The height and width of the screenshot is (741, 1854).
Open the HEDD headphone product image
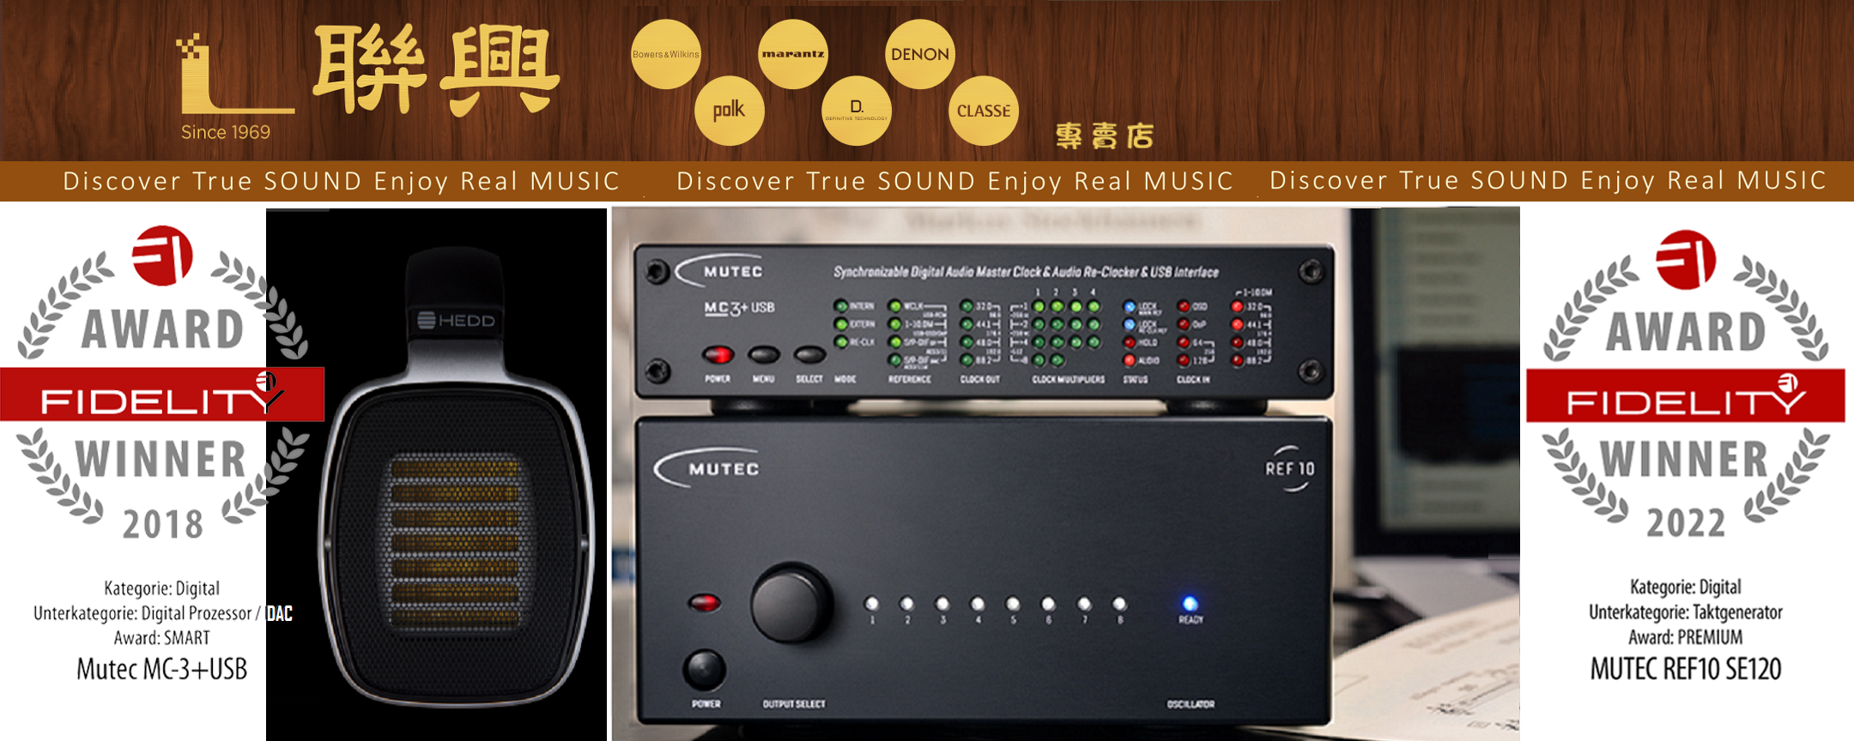click(x=436, y=474)
